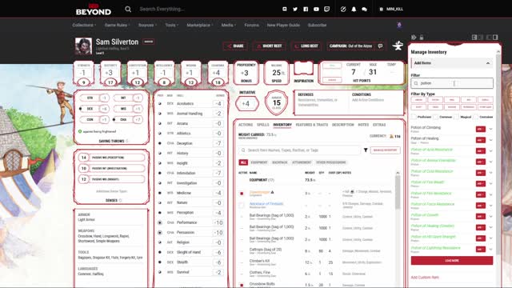Open notifications bell icon
512x288 pixels.
(x=354, y=9)
